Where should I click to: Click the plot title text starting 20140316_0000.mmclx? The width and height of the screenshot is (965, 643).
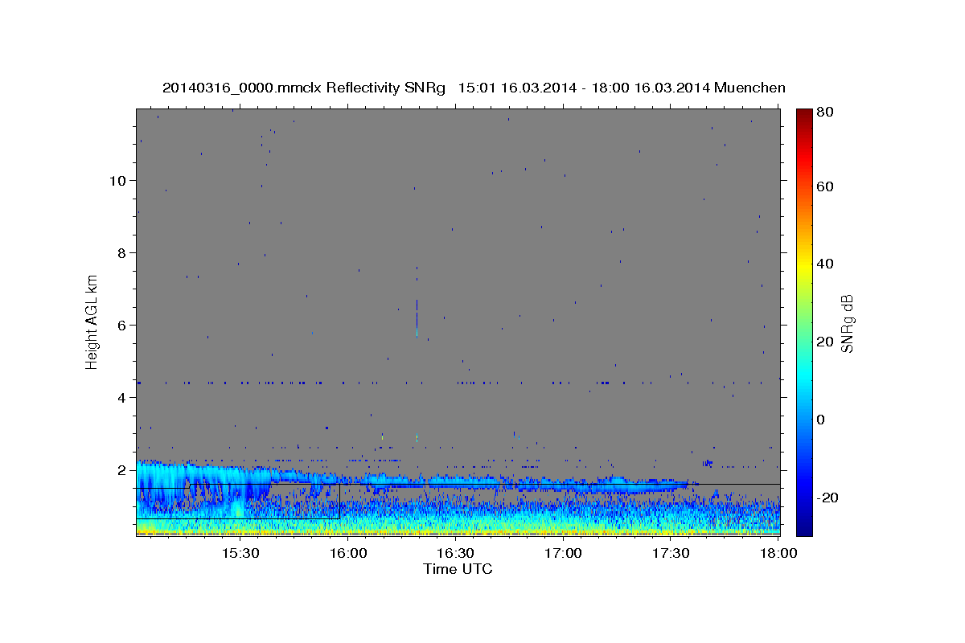click(474, 88)
